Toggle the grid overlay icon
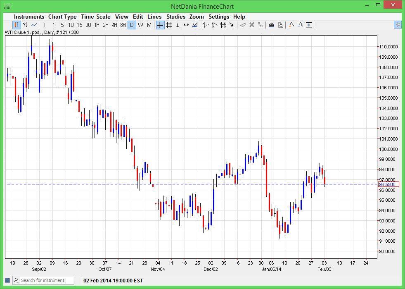405x289 pixels. pos(169,25)
